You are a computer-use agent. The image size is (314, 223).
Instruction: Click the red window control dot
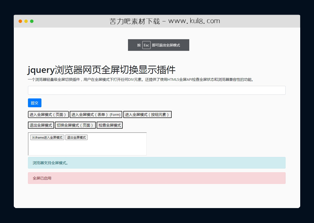pos(20,21)
